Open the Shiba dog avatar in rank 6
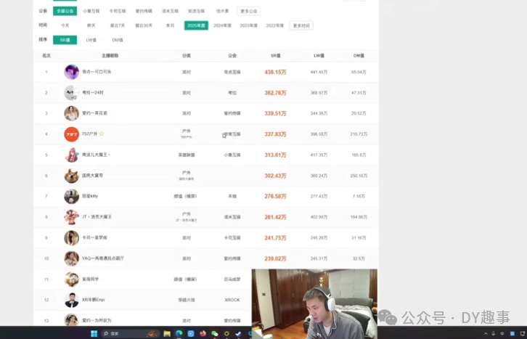This screenshot has height=339, width=527. 72,176
